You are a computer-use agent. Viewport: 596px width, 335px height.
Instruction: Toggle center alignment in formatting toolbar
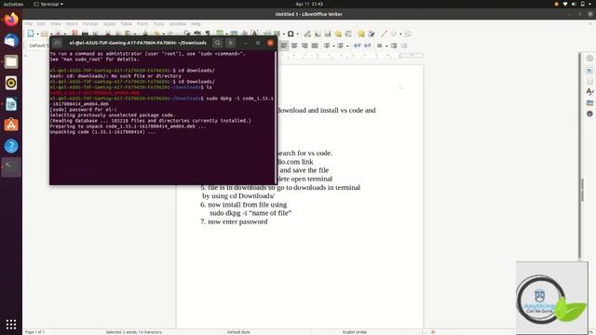pos(294,46)
